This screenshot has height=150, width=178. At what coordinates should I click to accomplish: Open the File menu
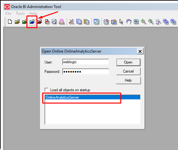pyautogui.click(x=8, y=14)
